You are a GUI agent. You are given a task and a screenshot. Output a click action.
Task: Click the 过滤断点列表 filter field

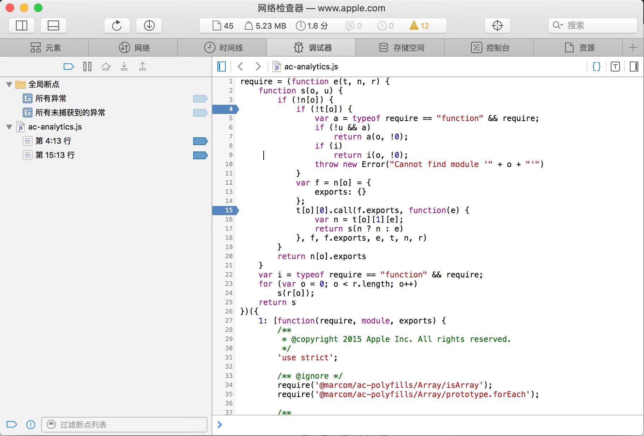124,424
